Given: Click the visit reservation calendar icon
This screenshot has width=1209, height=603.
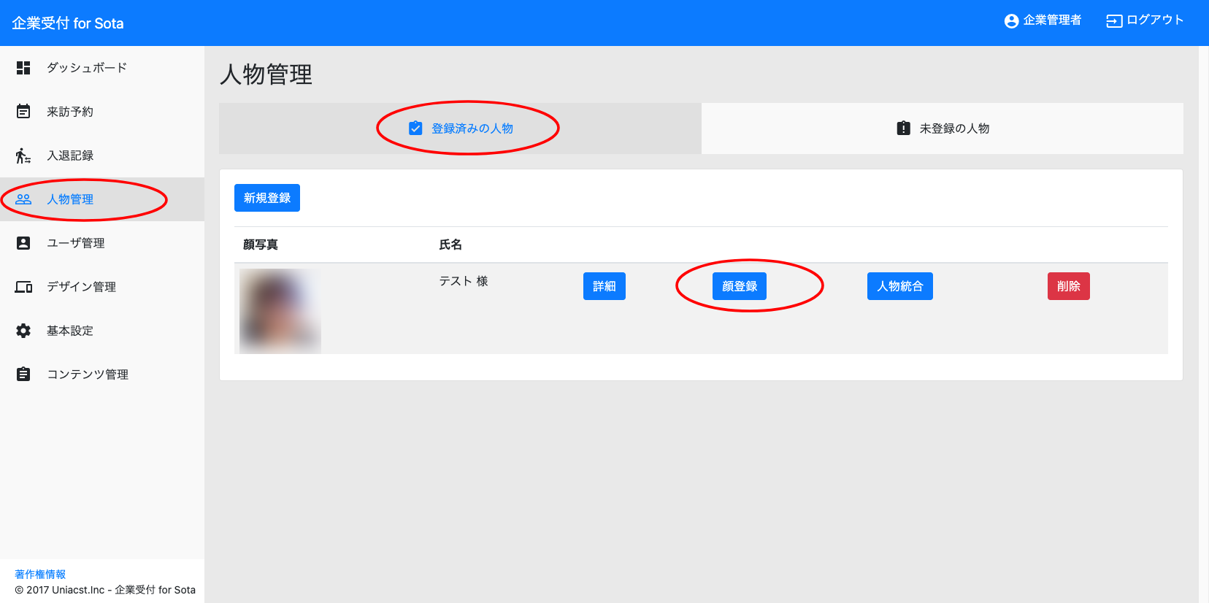Looking at the screenshot, I should 23,112.
